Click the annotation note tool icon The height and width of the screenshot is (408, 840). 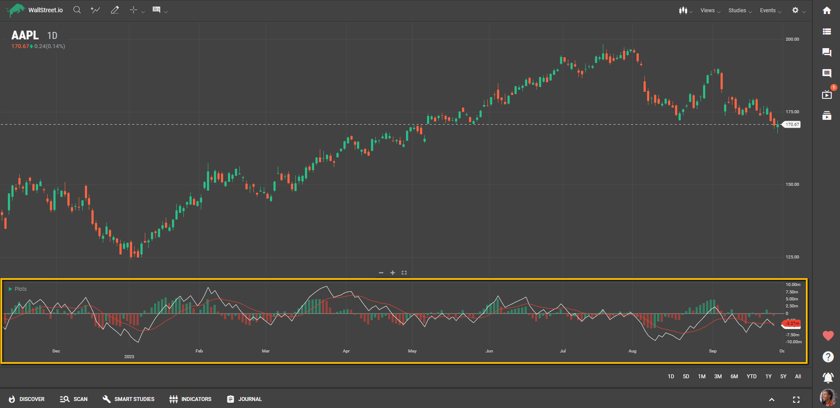(x=156, y=10)
